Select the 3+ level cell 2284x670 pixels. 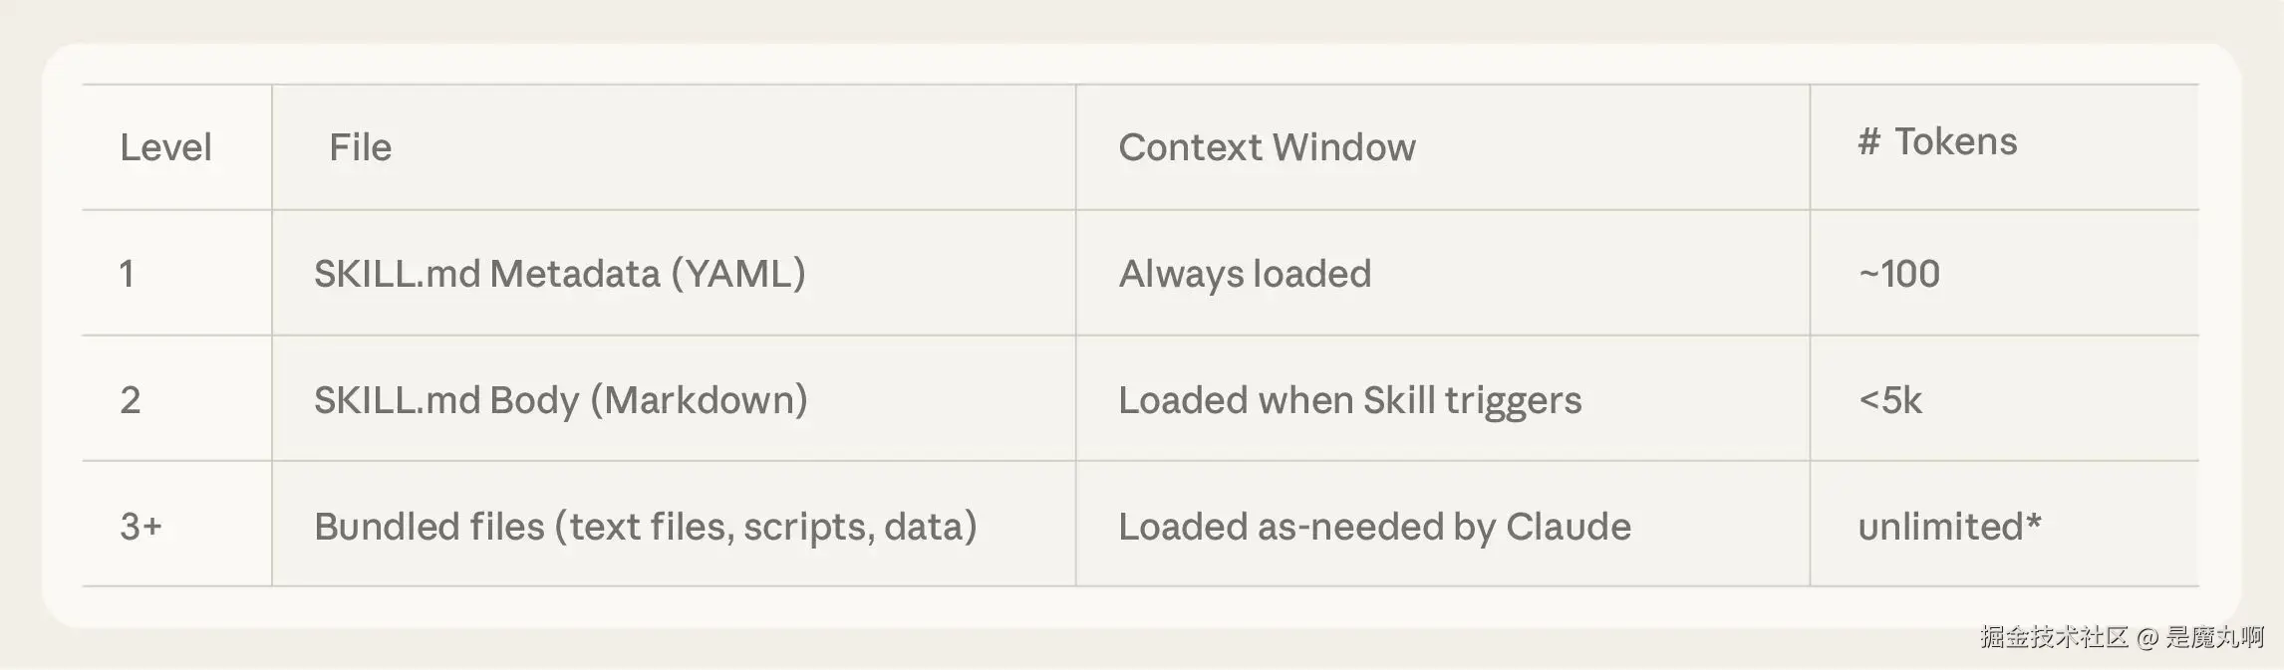pyautogui.click(x=141, y=527)
